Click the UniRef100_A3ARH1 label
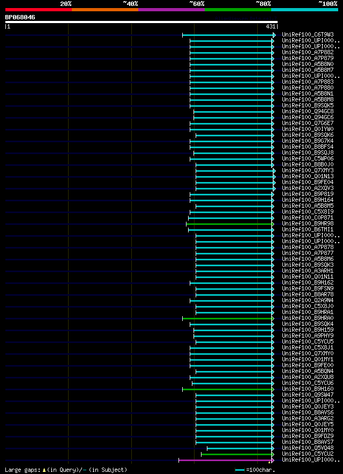This screenshot has width=343, height=474. [x=308, y=271]
